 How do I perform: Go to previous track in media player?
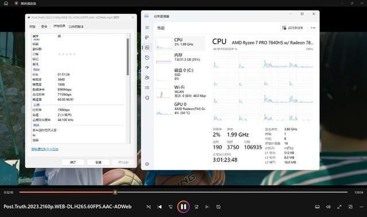point(159,207)
